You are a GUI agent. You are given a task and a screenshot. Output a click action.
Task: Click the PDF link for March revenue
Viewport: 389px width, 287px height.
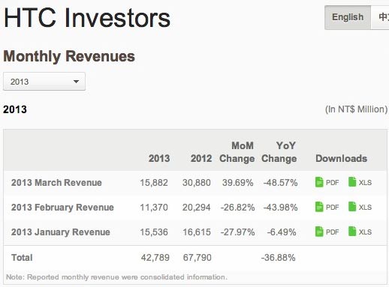tap(332, 183)
